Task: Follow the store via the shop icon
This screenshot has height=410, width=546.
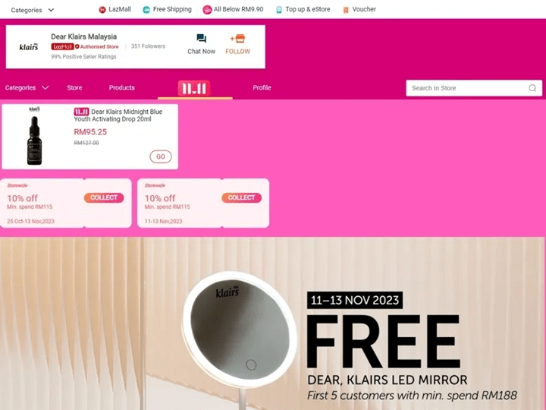Action: tap(237, 39)
